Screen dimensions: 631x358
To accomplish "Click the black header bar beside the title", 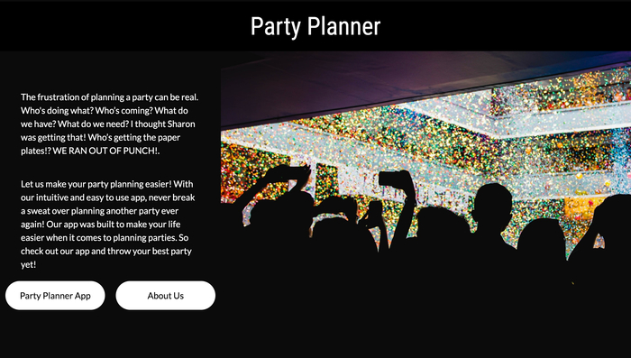I will pyautogui.click(x=121, y=26).
